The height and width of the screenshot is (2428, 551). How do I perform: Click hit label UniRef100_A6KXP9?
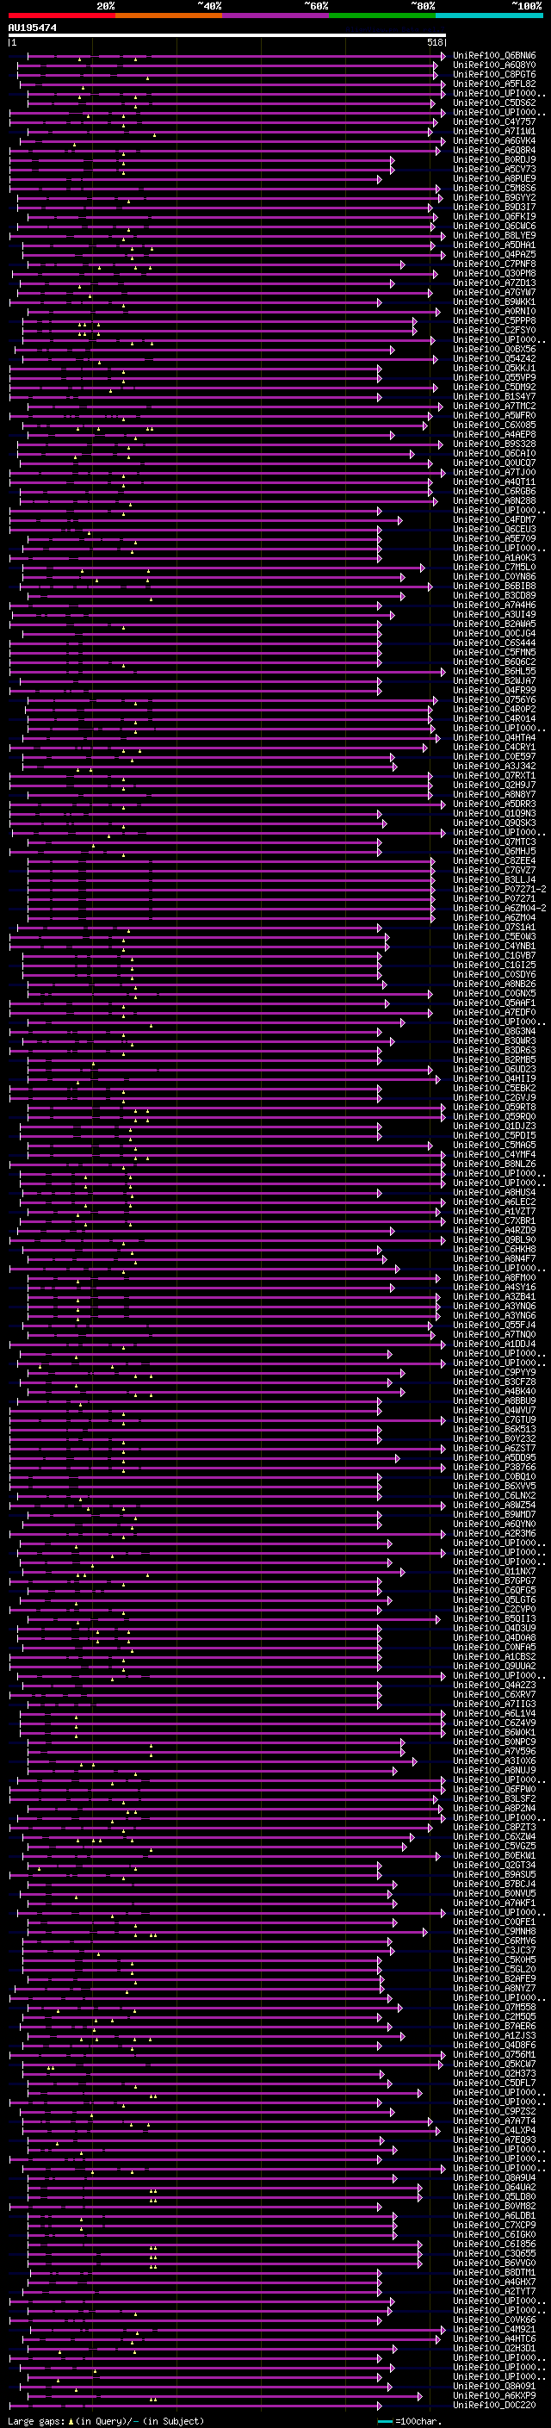coord(494,2395)
